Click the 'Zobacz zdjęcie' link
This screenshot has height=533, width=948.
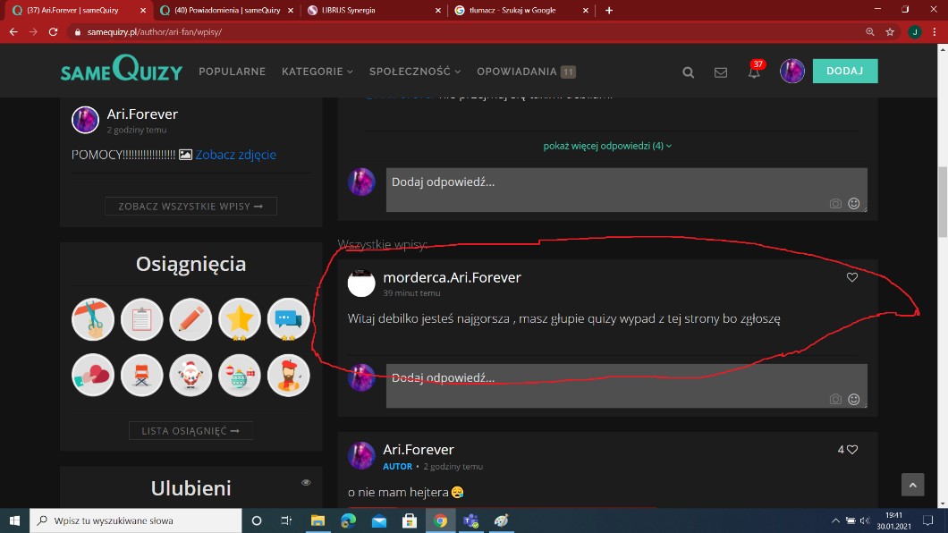pyautogui.click(x=235, y=155)
